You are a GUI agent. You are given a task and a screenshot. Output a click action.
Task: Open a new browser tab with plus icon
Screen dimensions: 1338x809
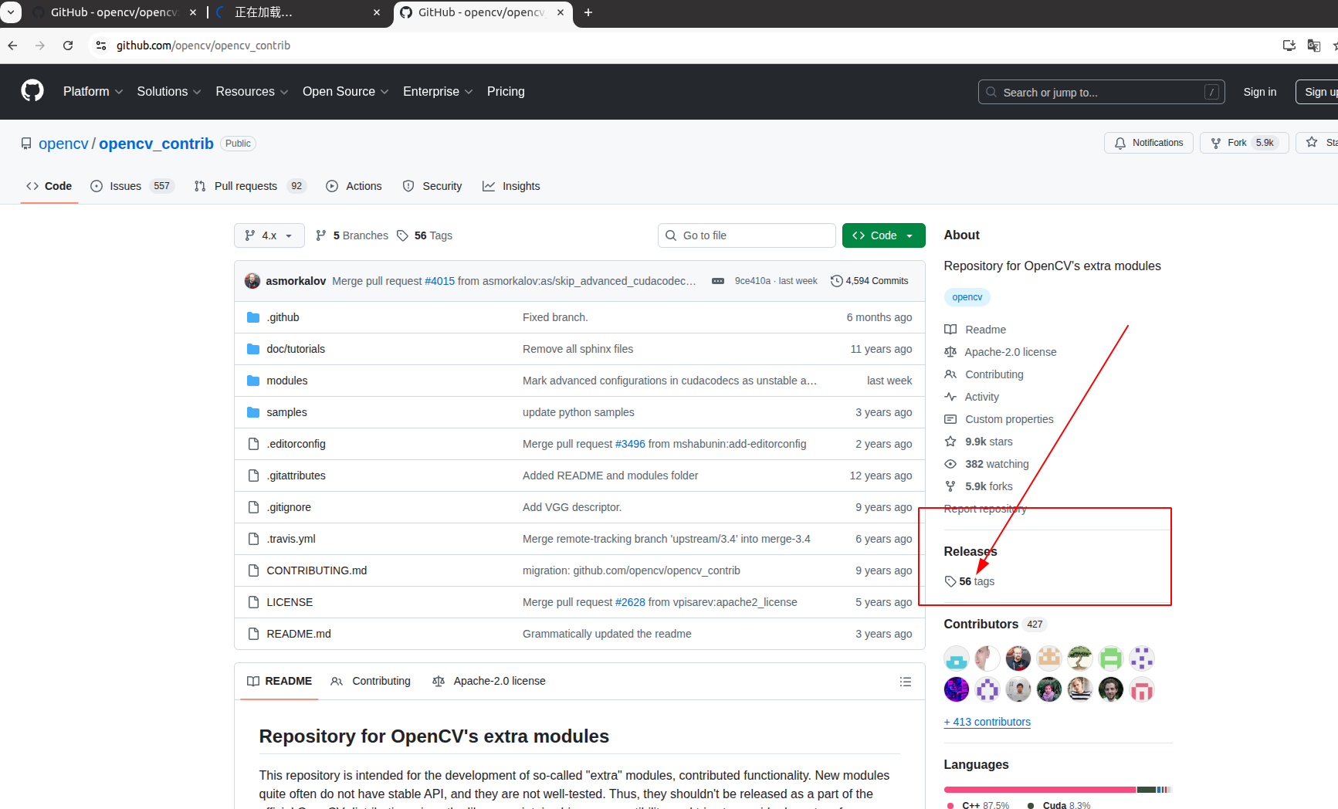pos(588,12)
